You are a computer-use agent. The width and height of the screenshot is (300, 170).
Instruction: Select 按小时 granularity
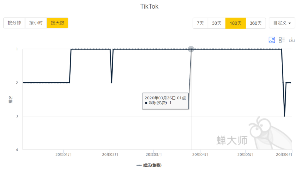pyautogui.click(x=36, y=23)
